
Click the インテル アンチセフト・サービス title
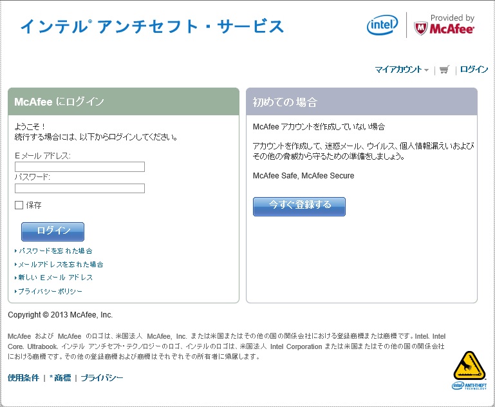coord(152,26)
